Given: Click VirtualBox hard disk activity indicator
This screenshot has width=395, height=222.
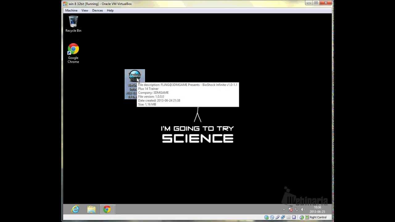Looking at the screenshot, I should click(266, 217).
